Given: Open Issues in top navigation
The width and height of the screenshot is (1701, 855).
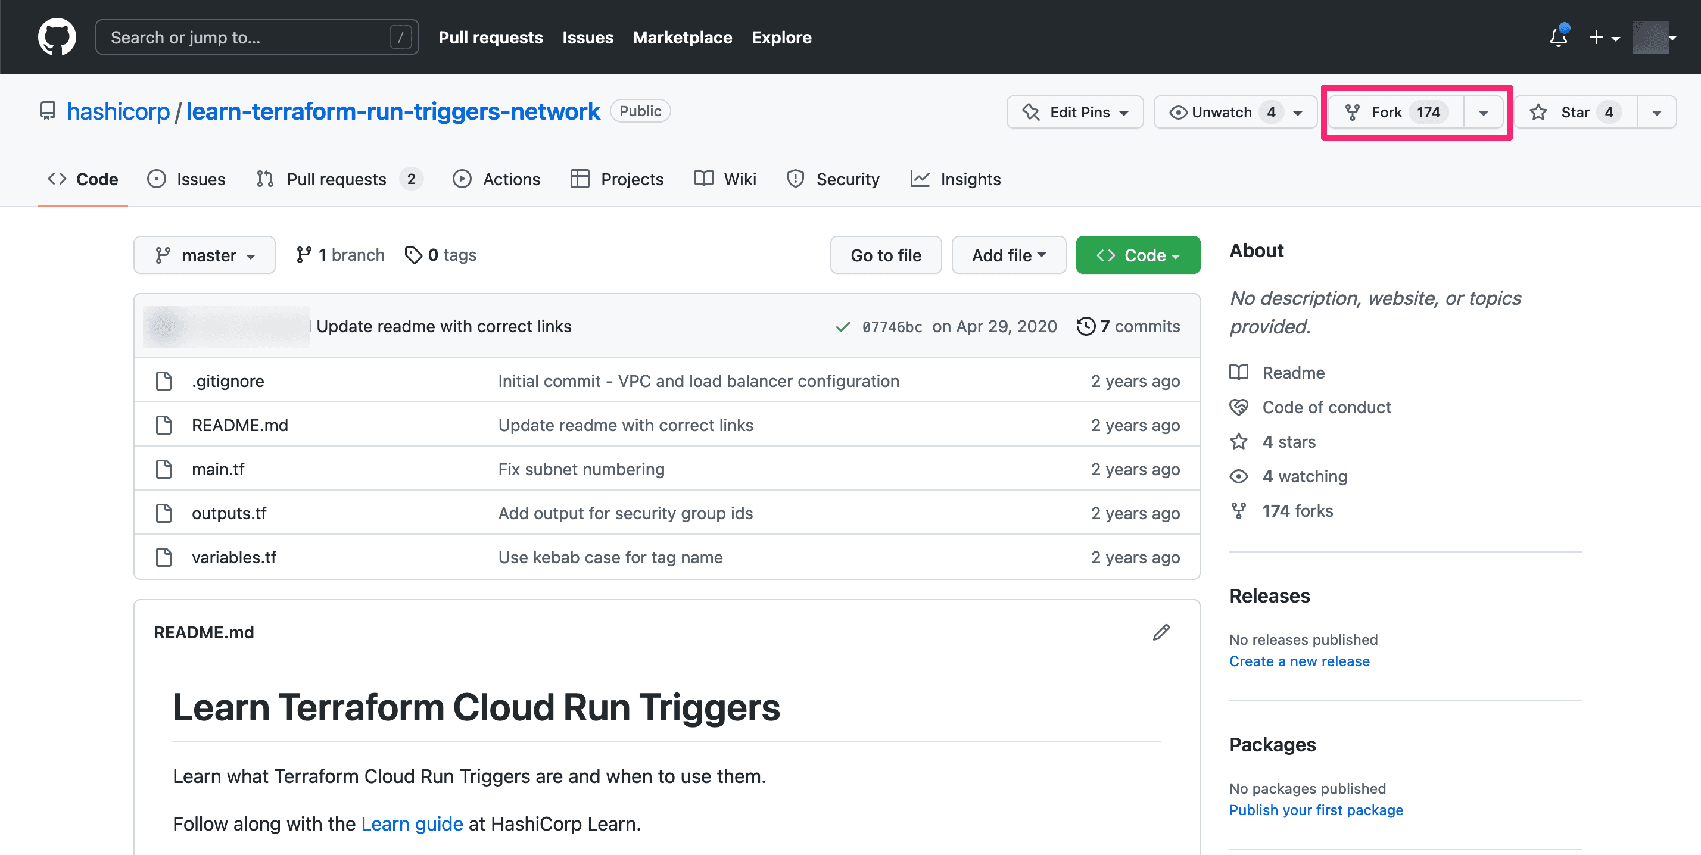Looking at the screenshot, I should (x=588, y=38).
